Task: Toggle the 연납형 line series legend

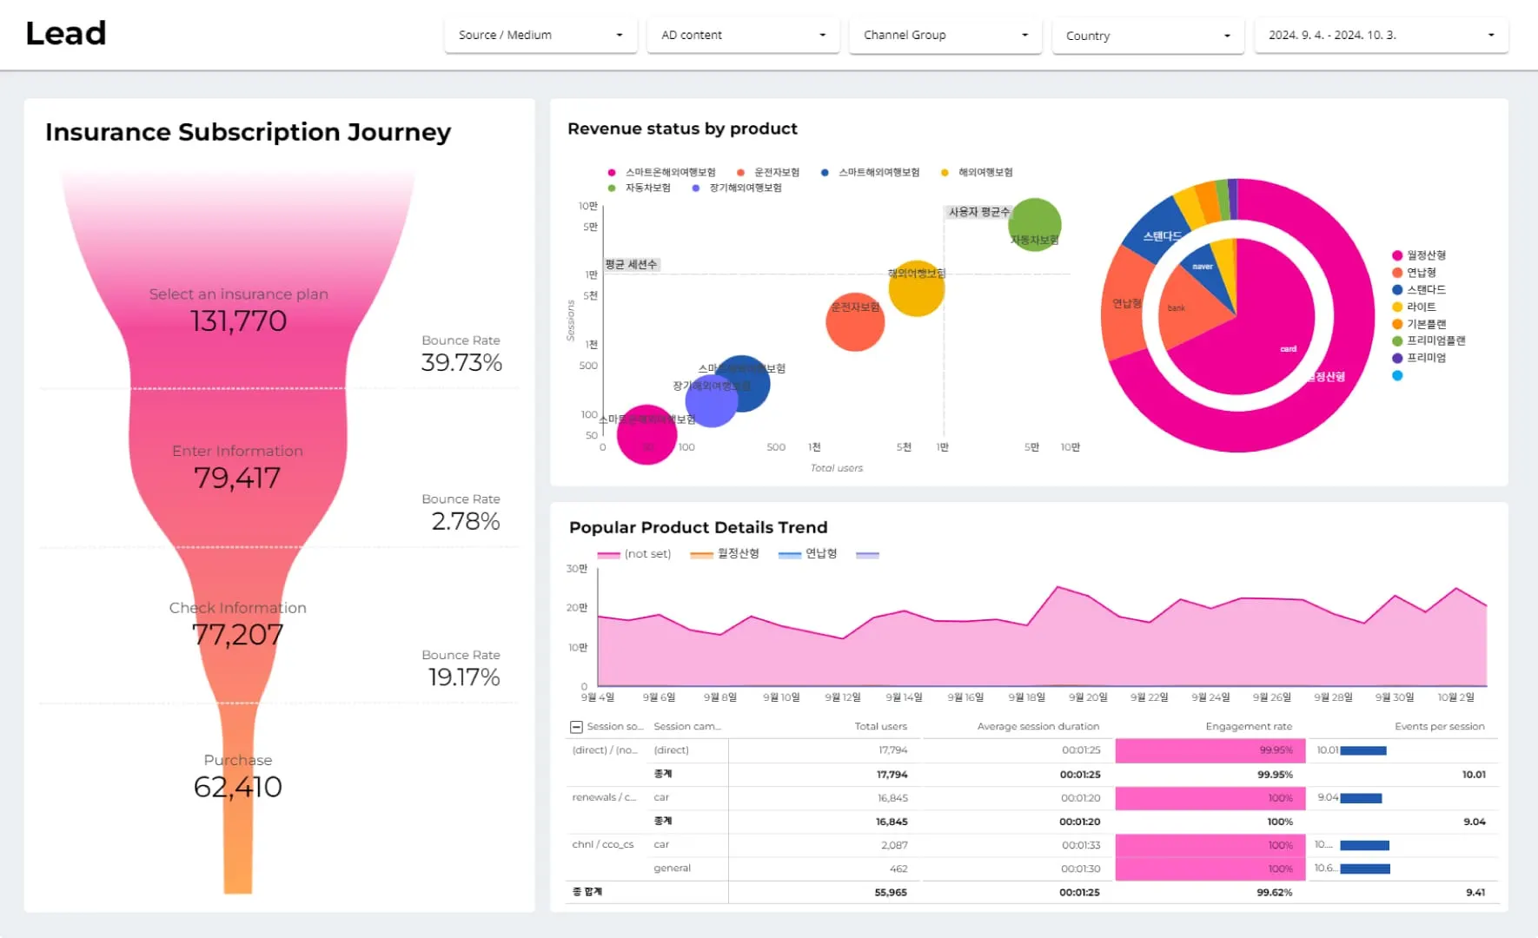Action: click(x=808, y=554)
